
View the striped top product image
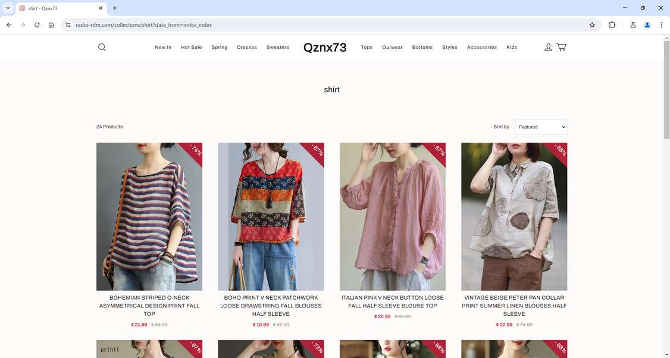point(149,216)
